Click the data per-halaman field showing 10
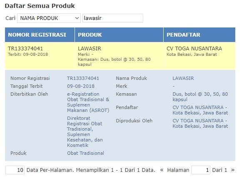Viewport: 244px width, 181px height. click(15, 170)
